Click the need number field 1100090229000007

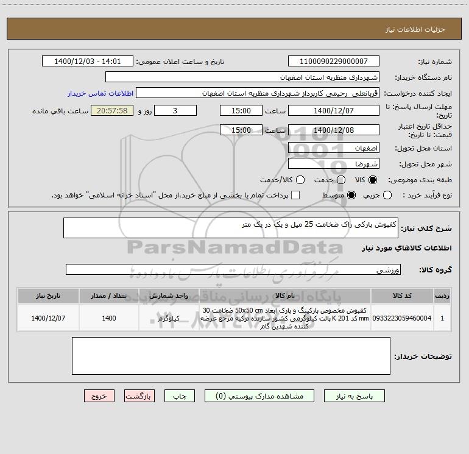334,62
